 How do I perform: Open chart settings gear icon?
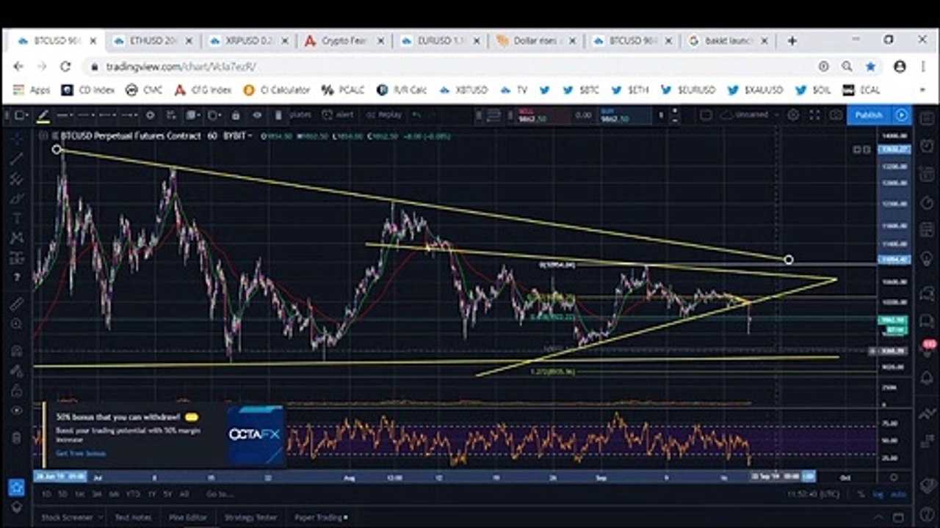coord(794,115)
